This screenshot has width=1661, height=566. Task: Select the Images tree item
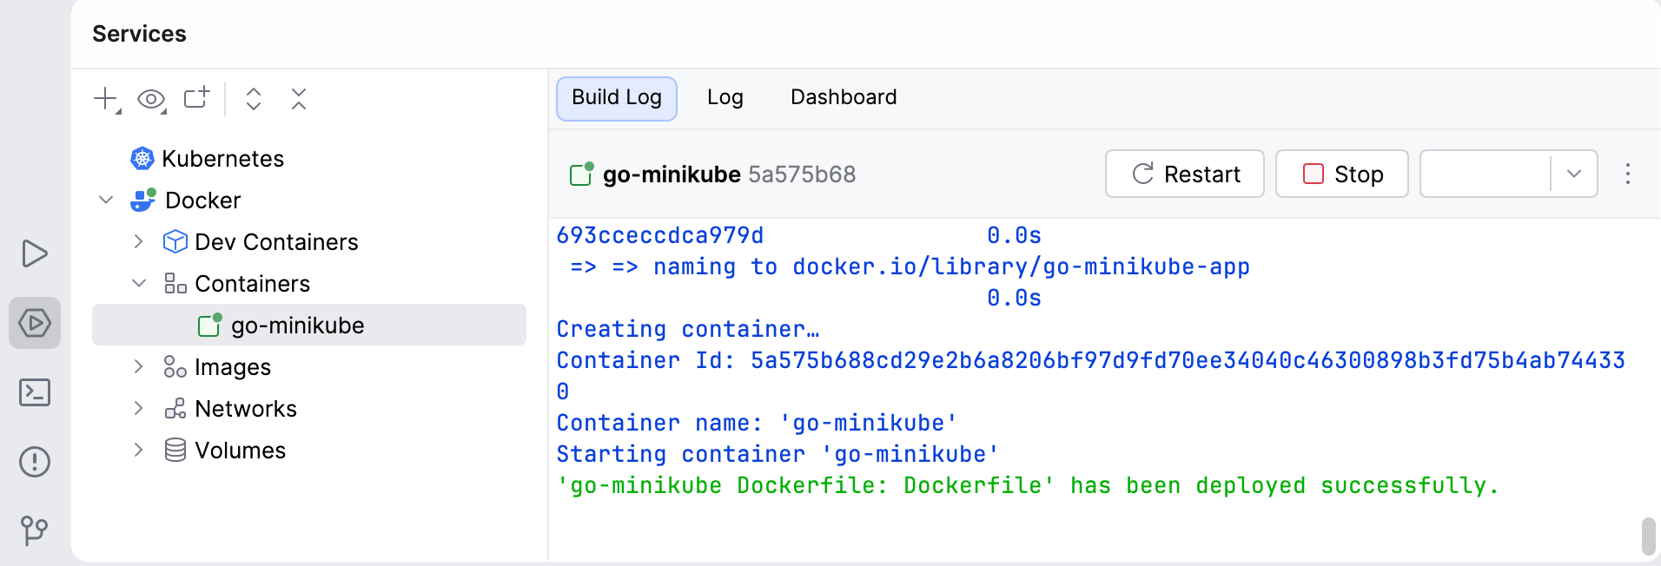233,367
